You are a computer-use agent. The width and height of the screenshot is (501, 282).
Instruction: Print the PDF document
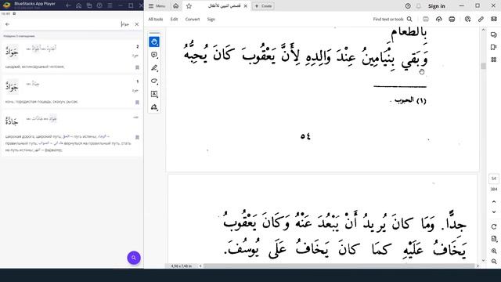pos(452,19)
